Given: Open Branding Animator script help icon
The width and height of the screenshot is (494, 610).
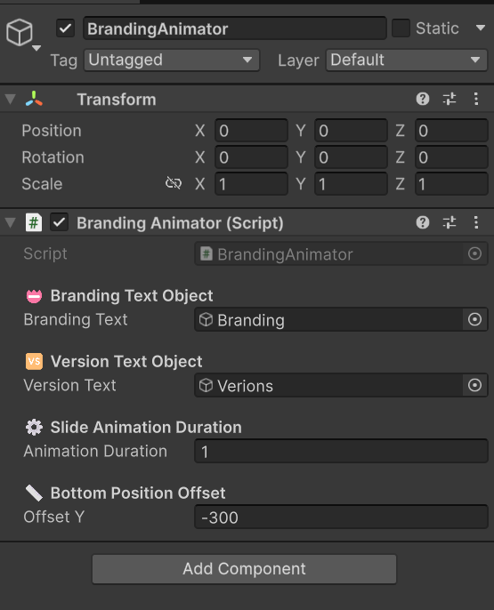Looking at the screenshot, I should click(423, 222).
